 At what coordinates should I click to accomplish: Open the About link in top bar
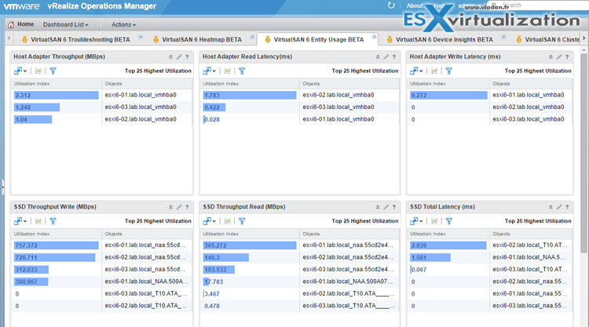tap(415, 5)
